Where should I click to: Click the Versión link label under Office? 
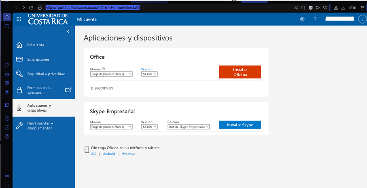point(146,69)
